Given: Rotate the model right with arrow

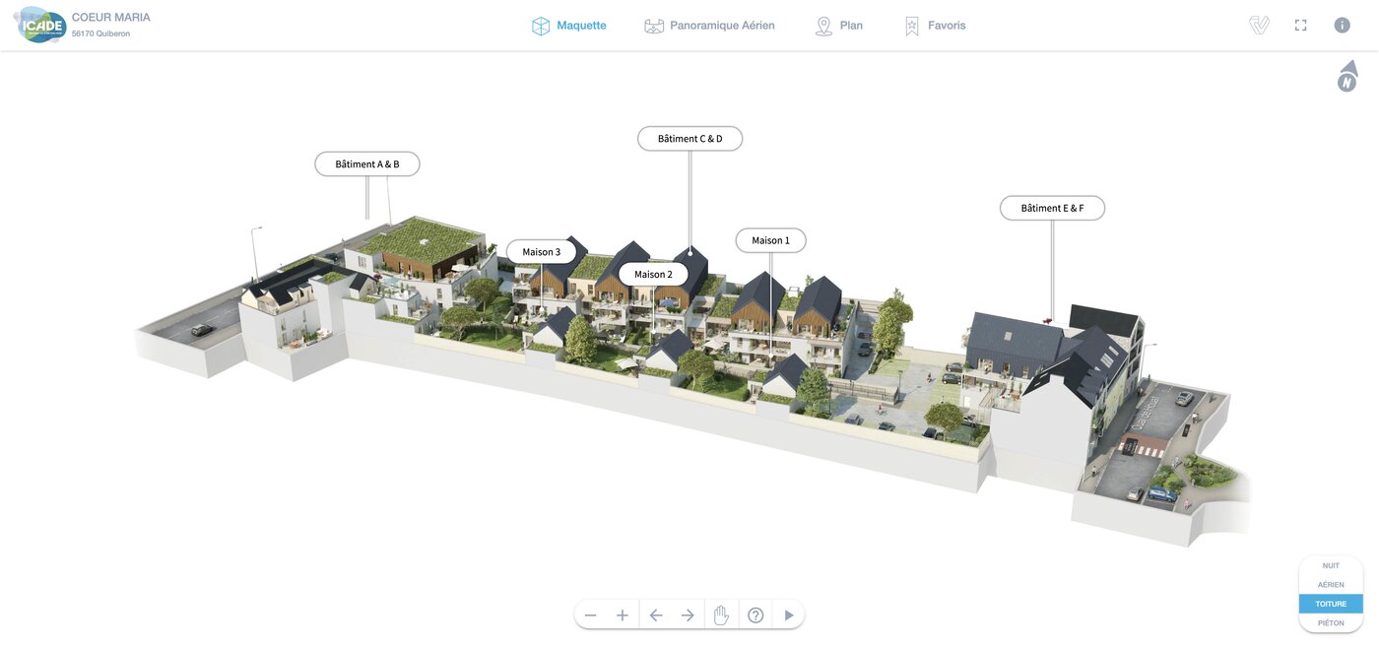Looking at the screenshot, I should coord(688,616).
